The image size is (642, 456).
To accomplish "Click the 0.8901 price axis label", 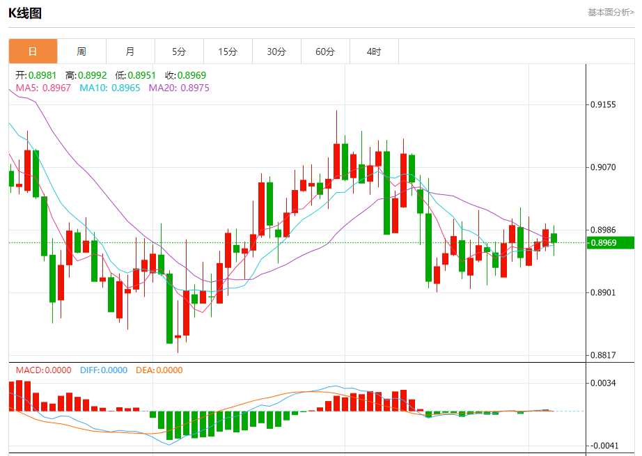I will [603, 292].
